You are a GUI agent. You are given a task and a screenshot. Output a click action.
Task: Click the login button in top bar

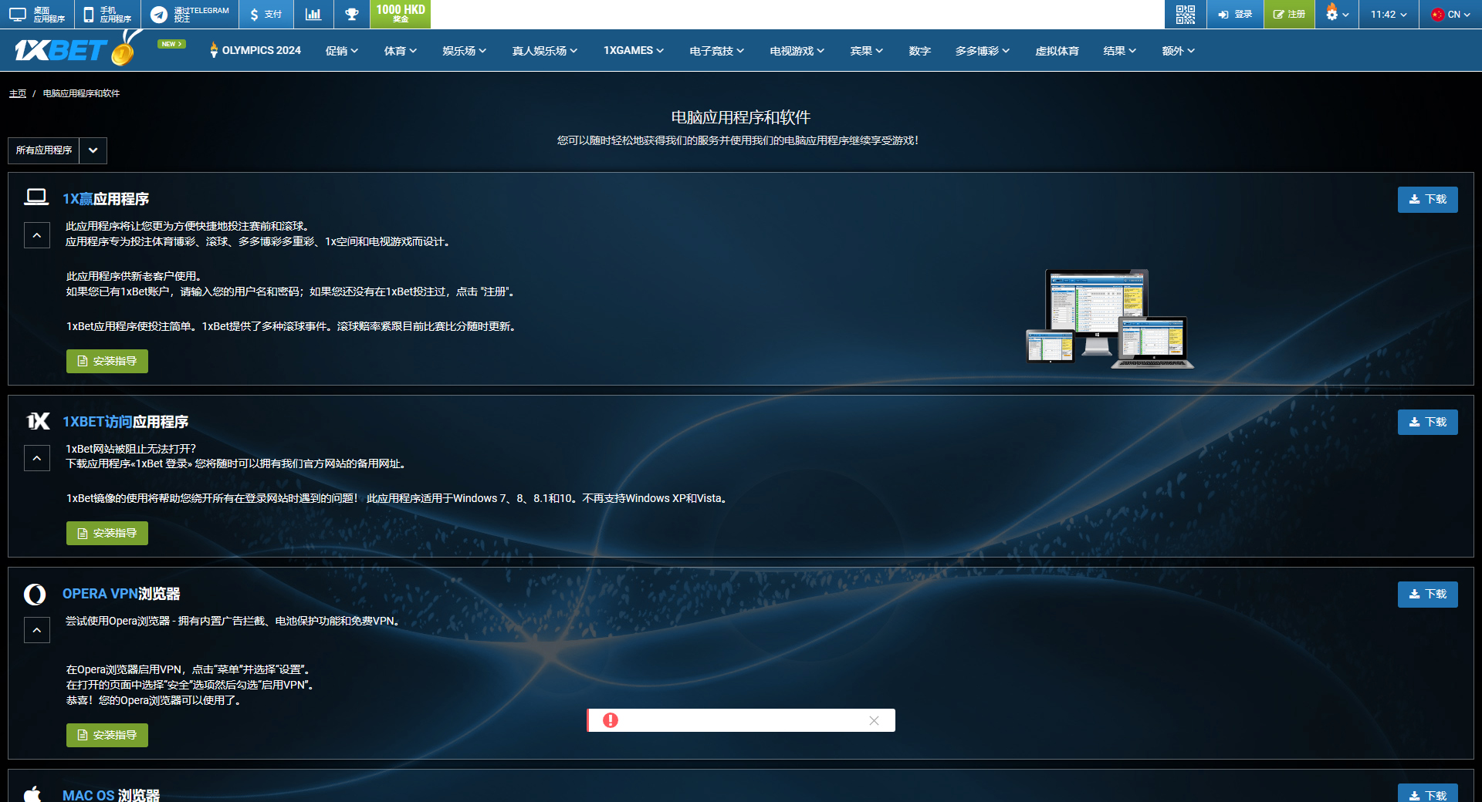pos(1235,14)
